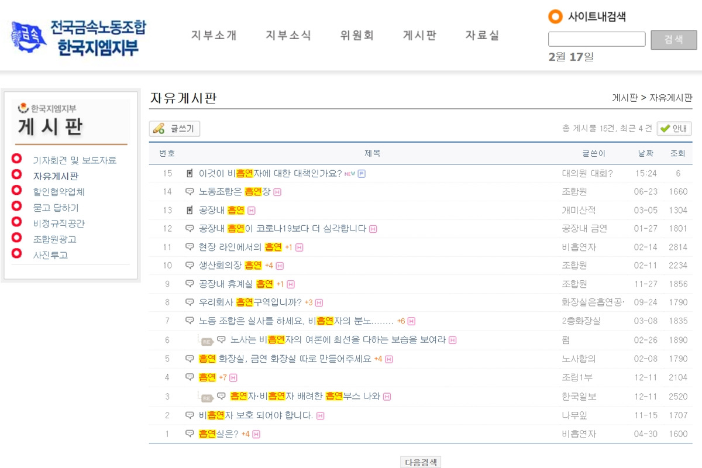This screenshot has height=468, width=702.
Task: Click the RE reply icon in post 6 row
Action: tap(207, 341)
